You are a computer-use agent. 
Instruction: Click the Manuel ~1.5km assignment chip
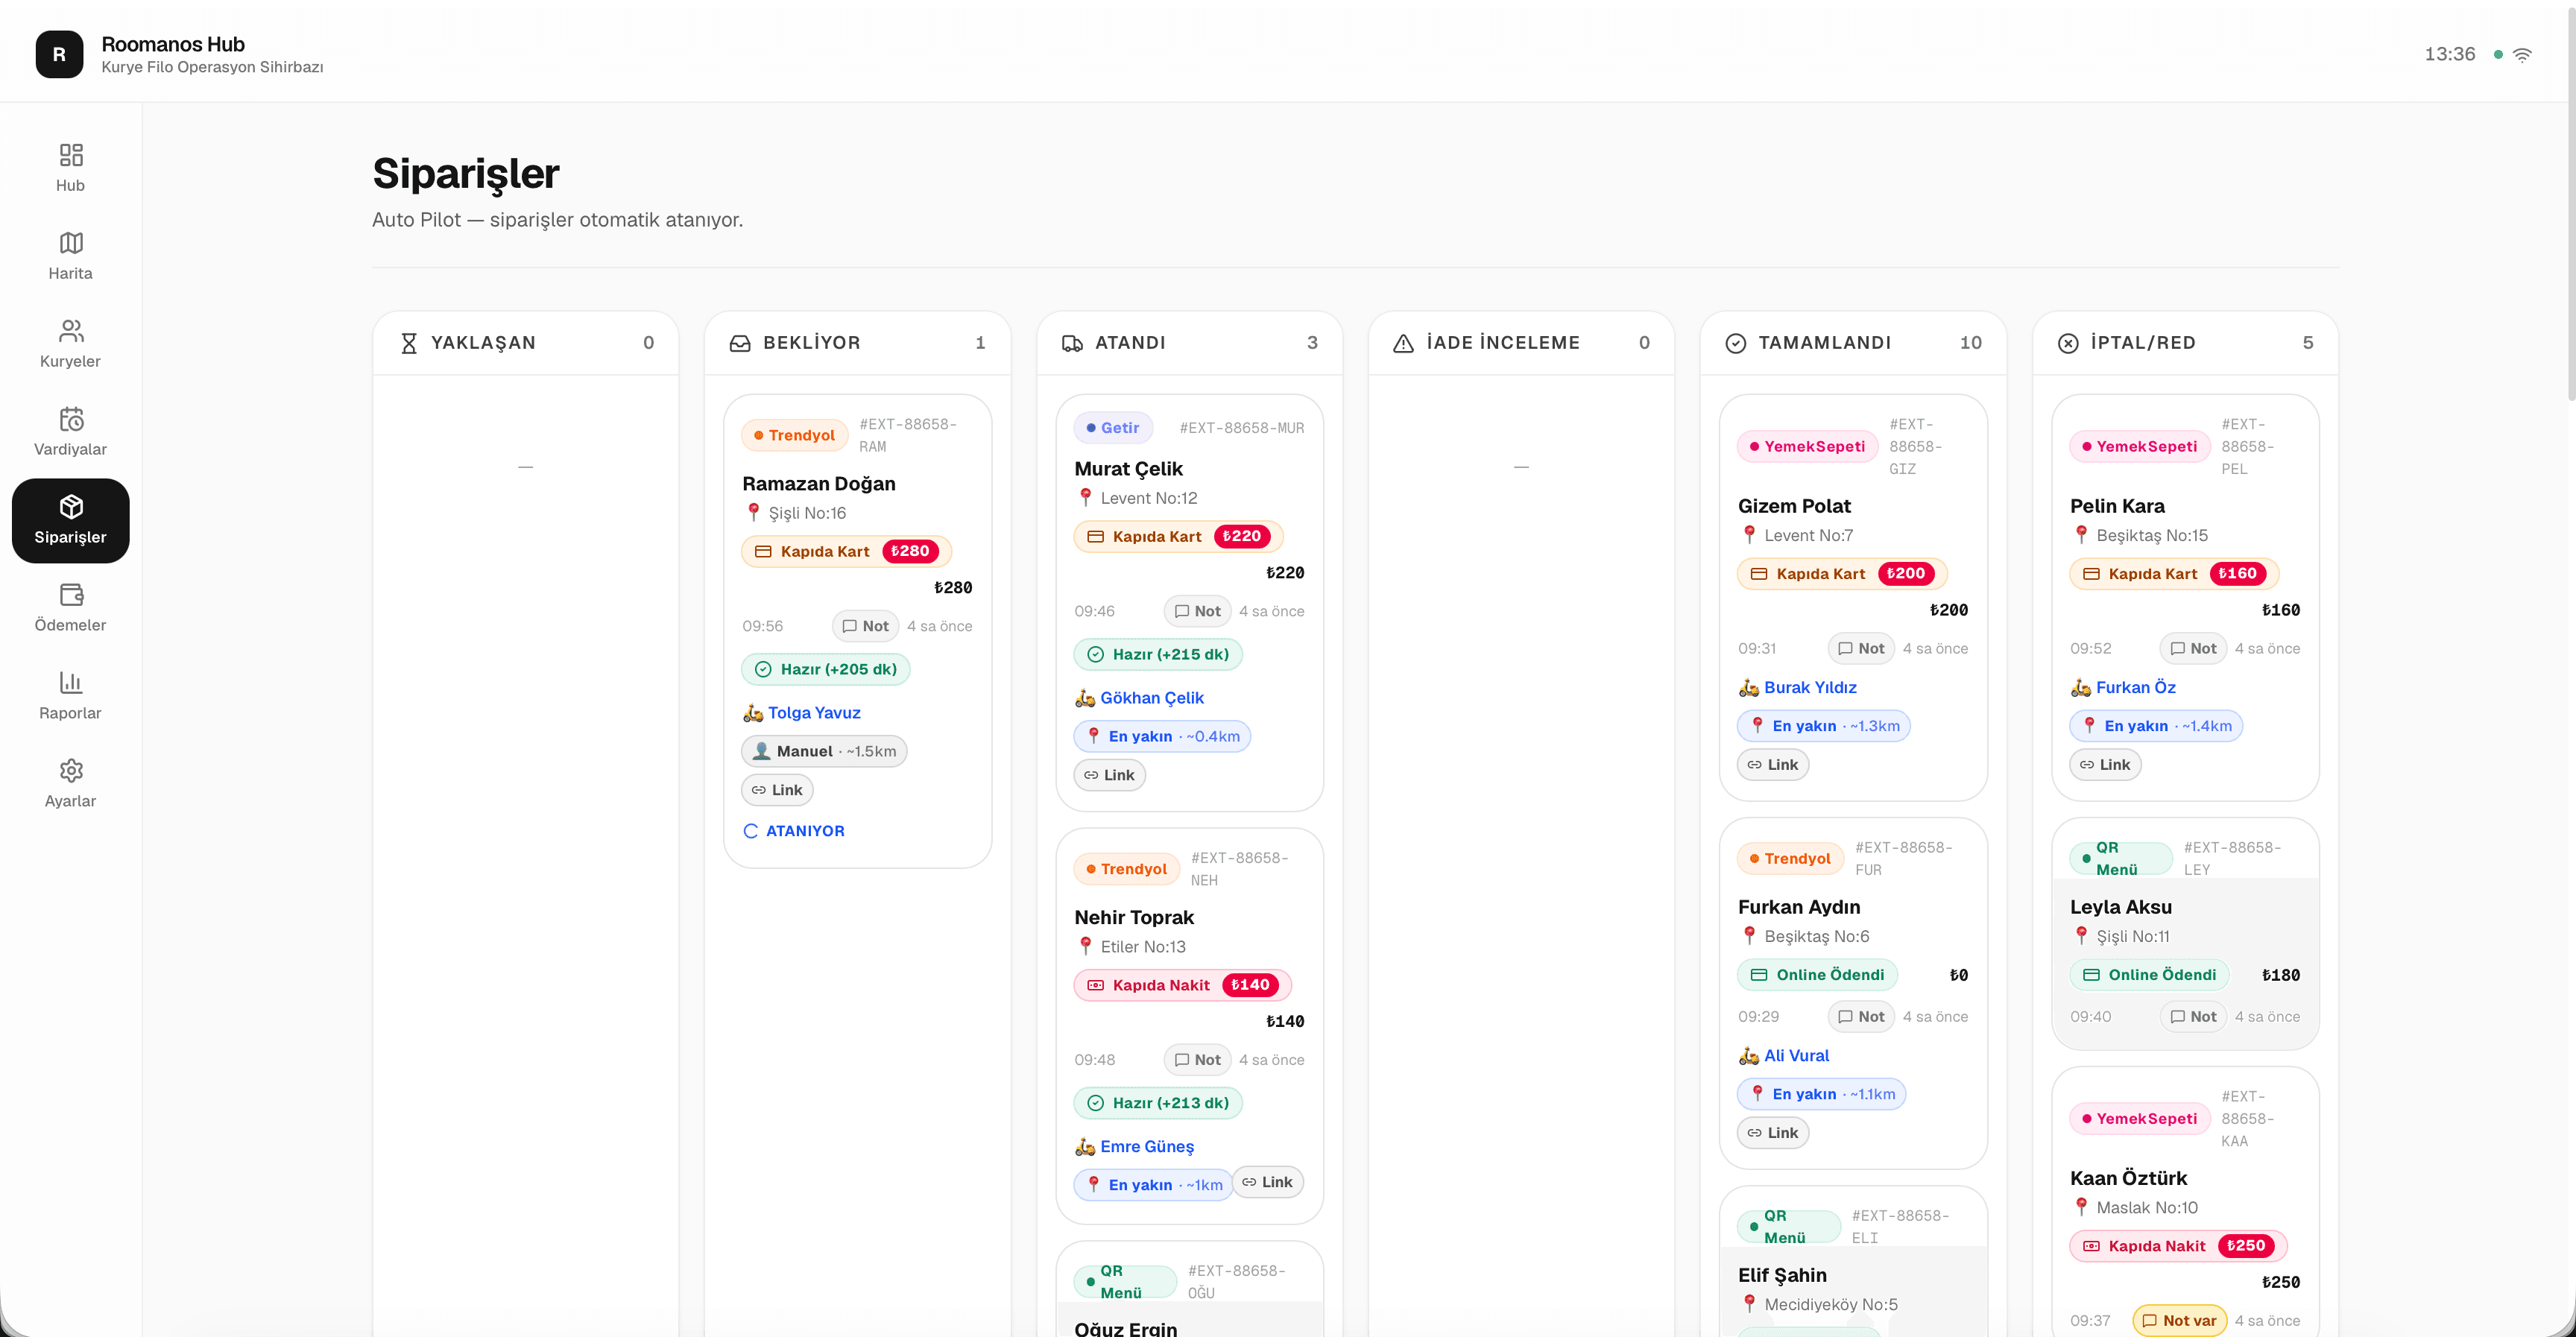coord(824,751)
